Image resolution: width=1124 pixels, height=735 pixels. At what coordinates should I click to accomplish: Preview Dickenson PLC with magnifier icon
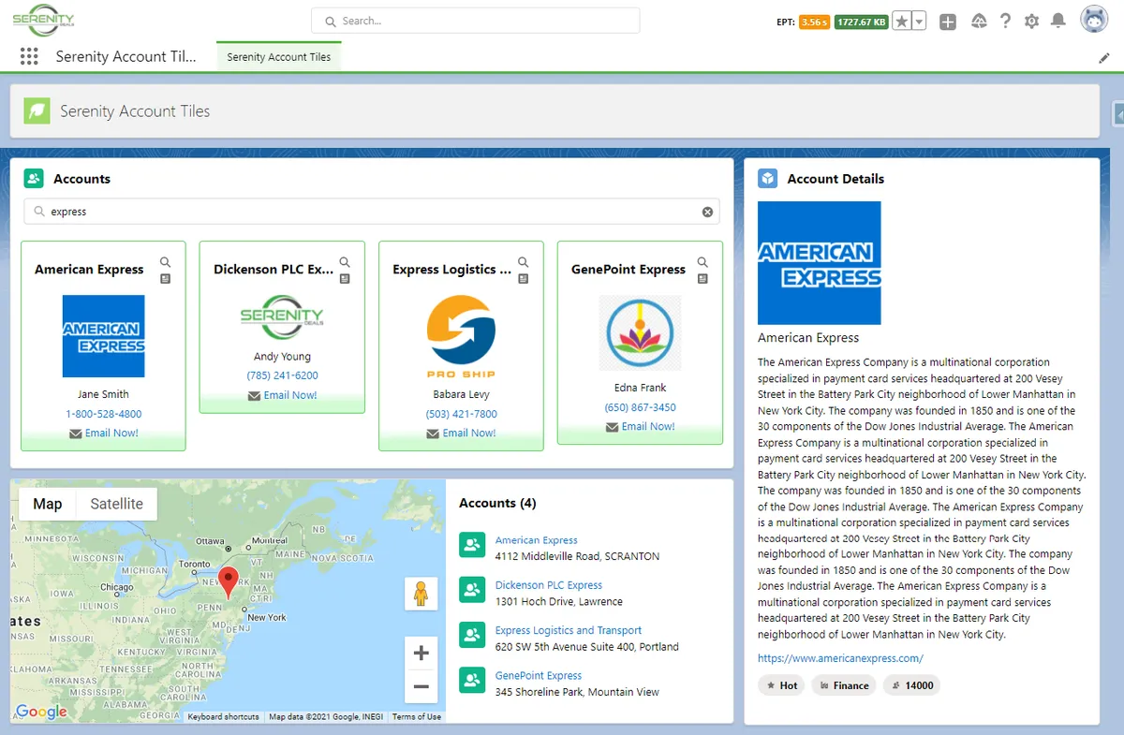pos(345,262)
